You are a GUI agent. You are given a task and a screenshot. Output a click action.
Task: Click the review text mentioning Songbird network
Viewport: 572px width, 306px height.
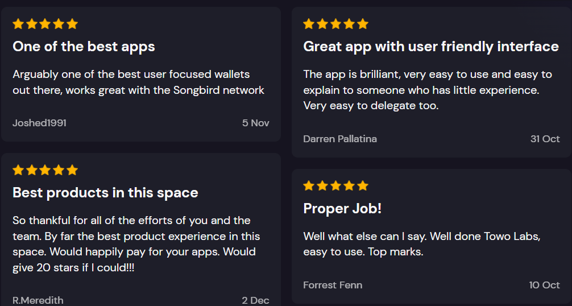click(139, 82)
